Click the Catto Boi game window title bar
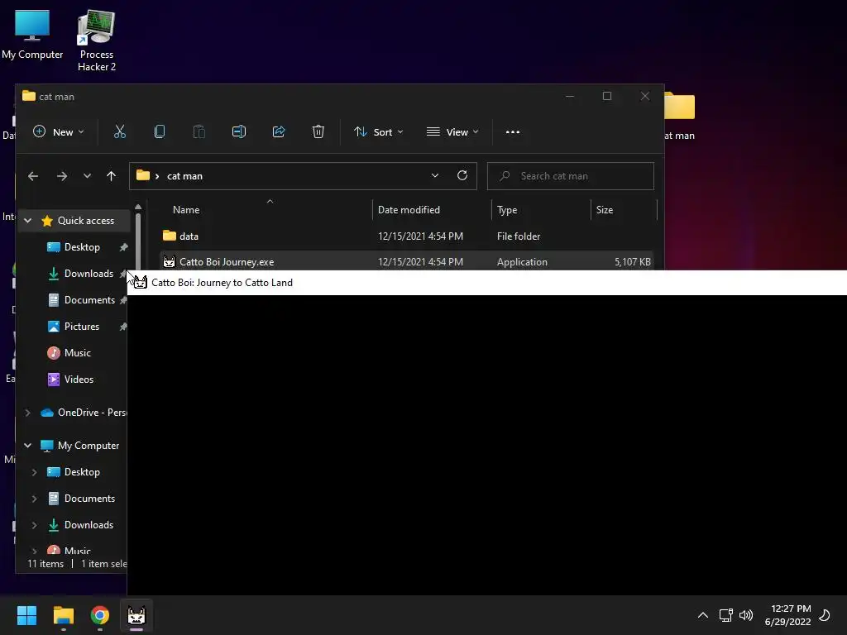This screenshot has width=847, height=635. tap(486, 283)
